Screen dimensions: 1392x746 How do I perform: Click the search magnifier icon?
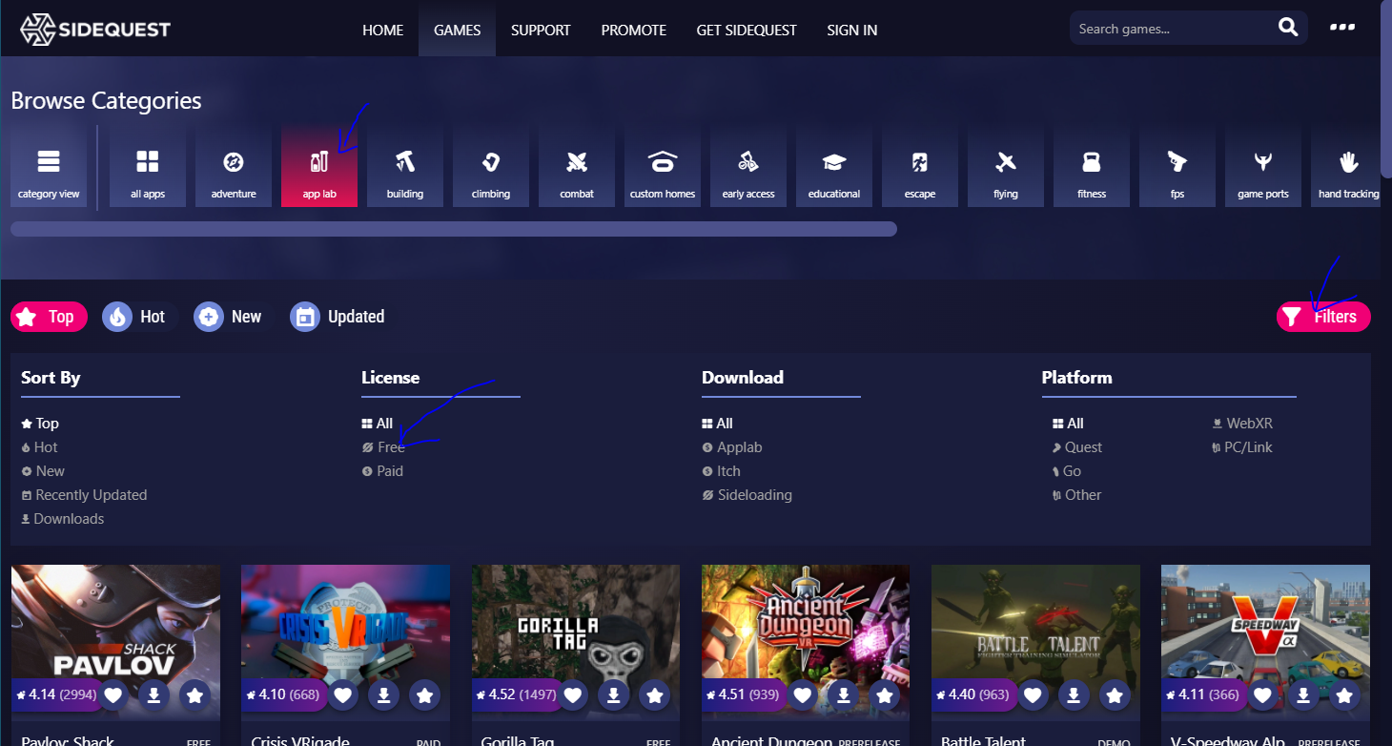(x=1288, y=28)
